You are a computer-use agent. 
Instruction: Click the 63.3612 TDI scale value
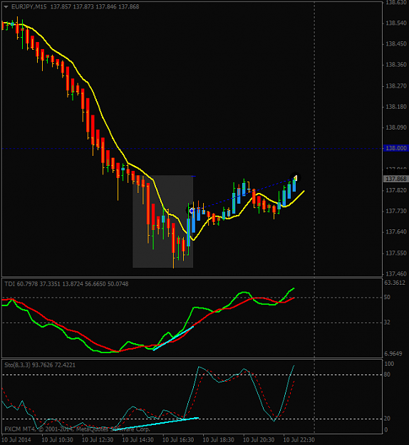[395, 283]
